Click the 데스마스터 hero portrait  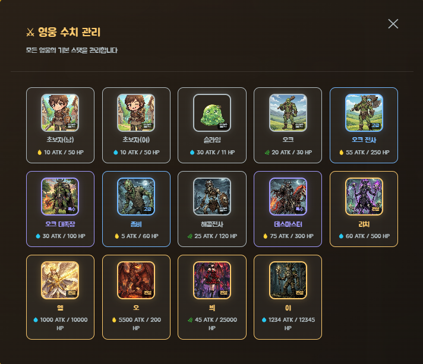coord(288,197)
